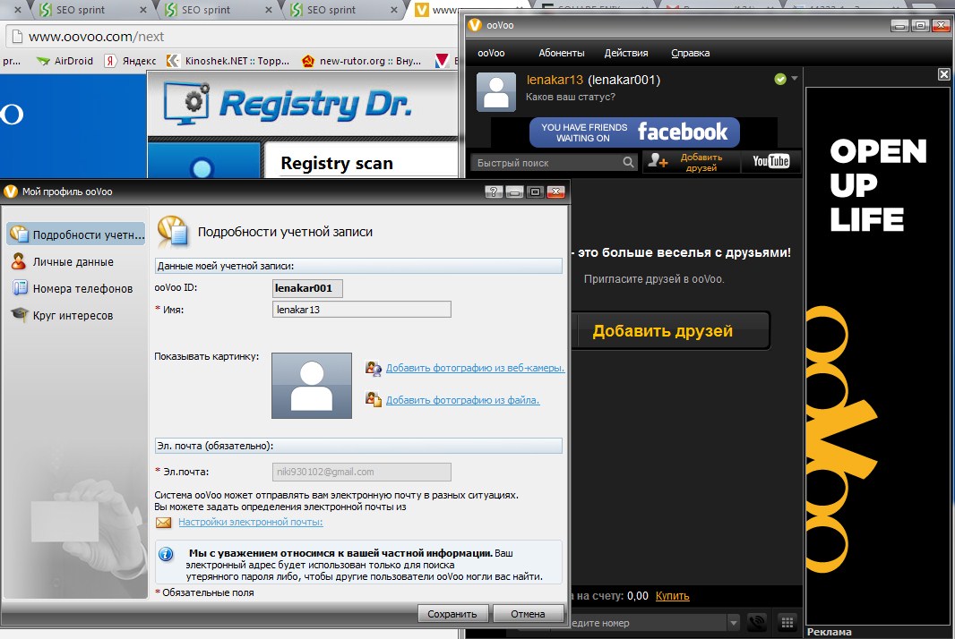Select Подробности учетной записи in the profile sidebar
This screenshot has height=639, width=955.
point(76,234)
